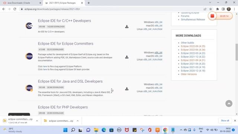The image size is (238, 134).
Task: Click macOS x86_64 link for C/C++ Developers
Action: tap(158, 26)
